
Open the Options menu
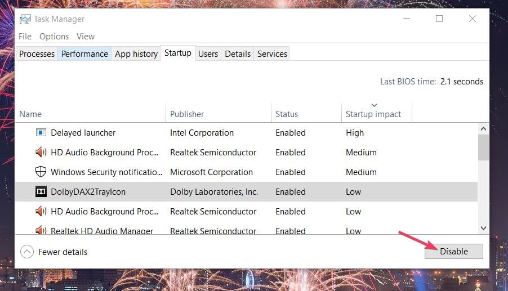(54, 37)
